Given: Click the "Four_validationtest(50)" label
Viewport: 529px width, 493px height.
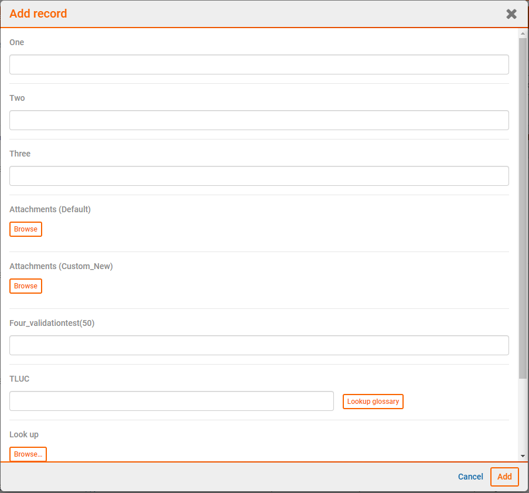Looking at the screenshot, I should [x=52, y=323].
